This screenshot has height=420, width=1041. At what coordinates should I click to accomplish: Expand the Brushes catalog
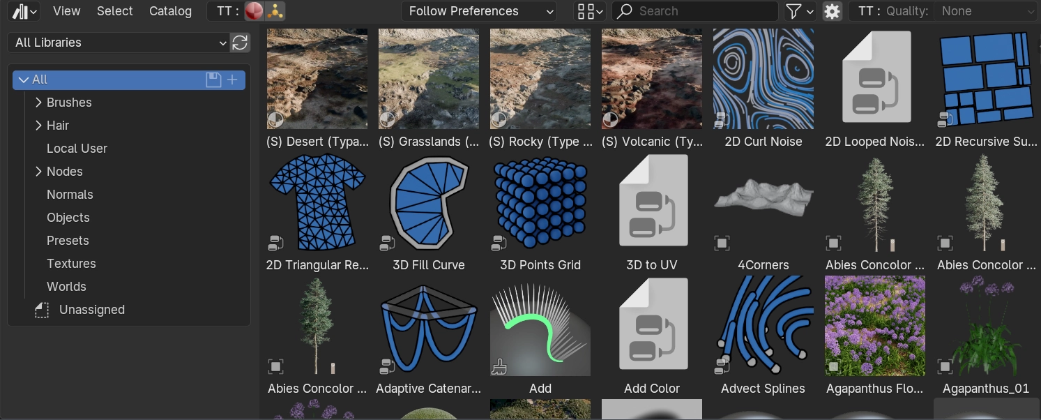coord(38,103)
